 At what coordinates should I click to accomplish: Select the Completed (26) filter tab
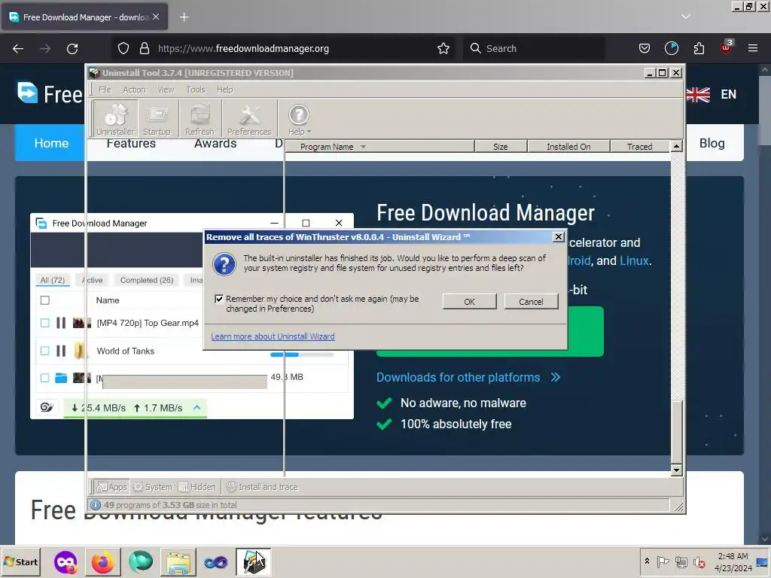click(147, 280)
